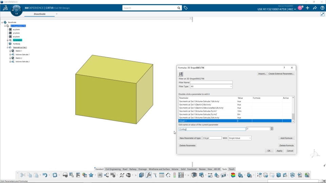Click the measure distance arrow icon
The image size is (326, 183).
[210, 175]
